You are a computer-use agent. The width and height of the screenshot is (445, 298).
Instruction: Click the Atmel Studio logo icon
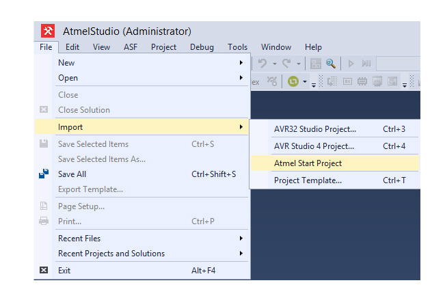pos(49,31)
